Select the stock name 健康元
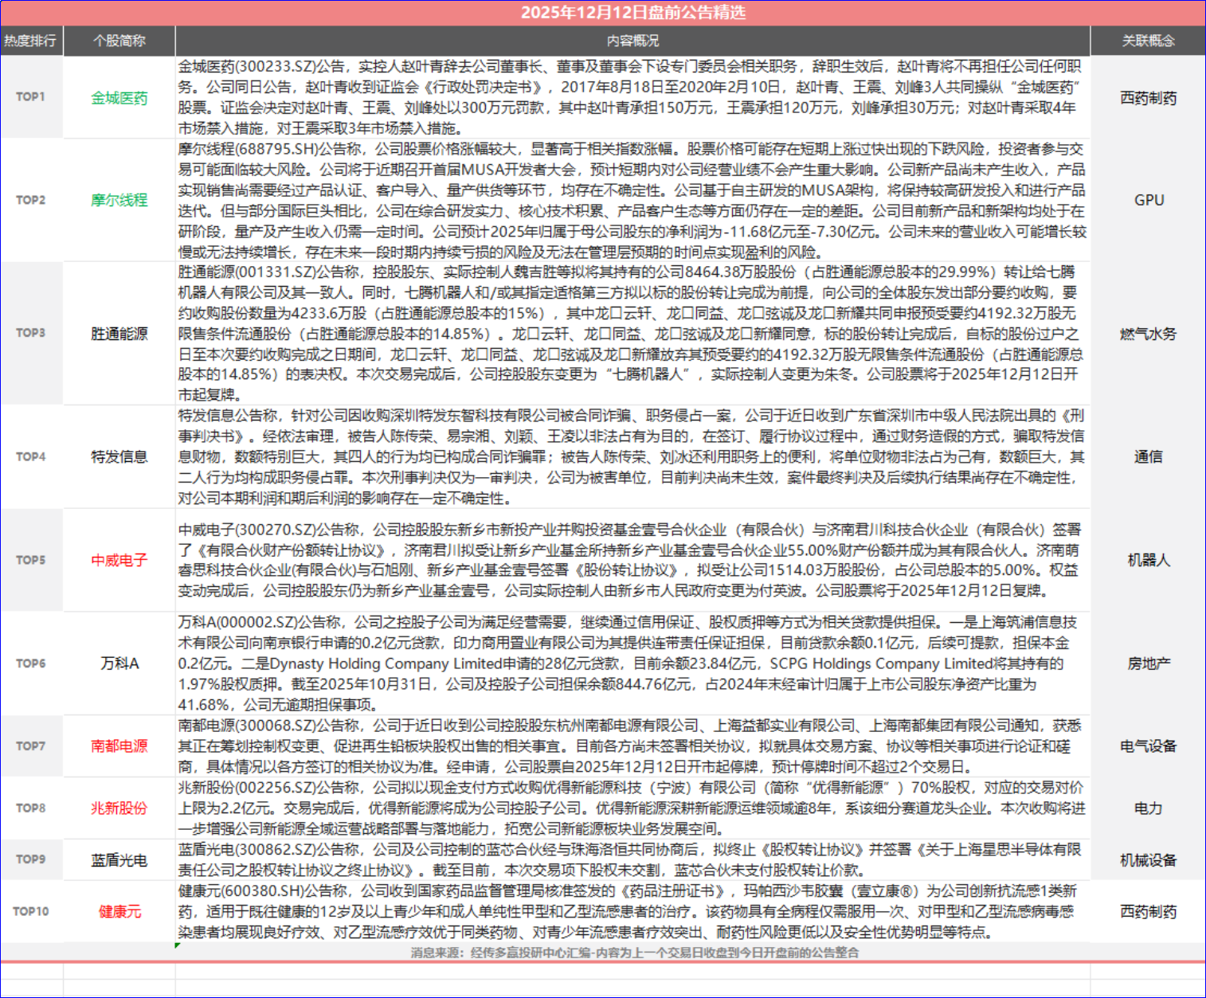The height and width of the screenshot is (998, 1206). click(119, 912)
